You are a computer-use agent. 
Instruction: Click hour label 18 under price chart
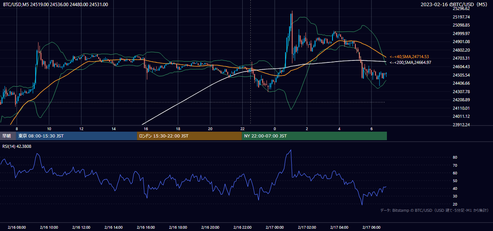tap(178, 129)
